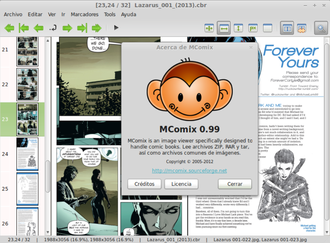
Task: Close the main MComix window
Action: pyautogui.click(x=324, y=6)
